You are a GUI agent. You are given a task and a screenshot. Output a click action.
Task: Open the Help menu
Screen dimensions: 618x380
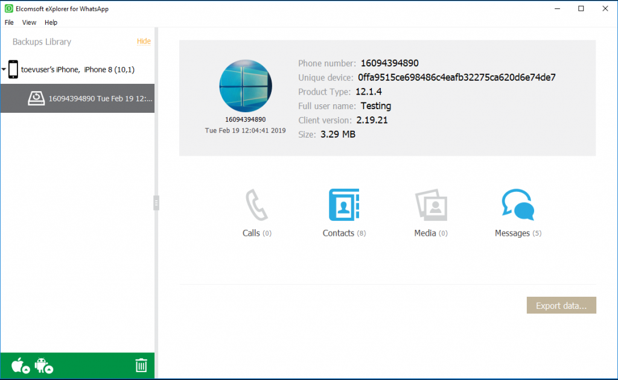point(51,22)
